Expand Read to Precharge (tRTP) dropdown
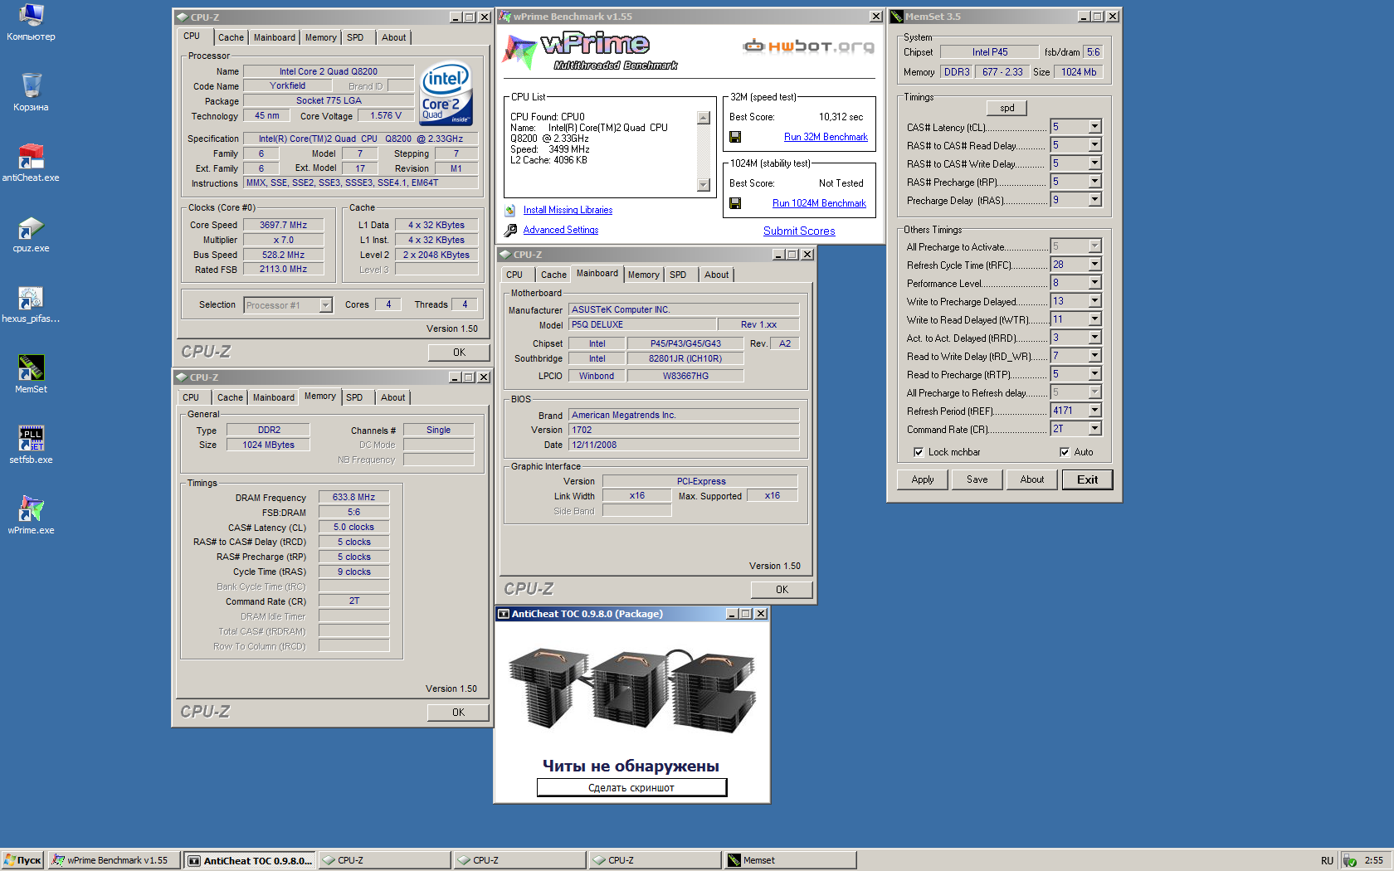1394x871 pixels. point(1094,374)
